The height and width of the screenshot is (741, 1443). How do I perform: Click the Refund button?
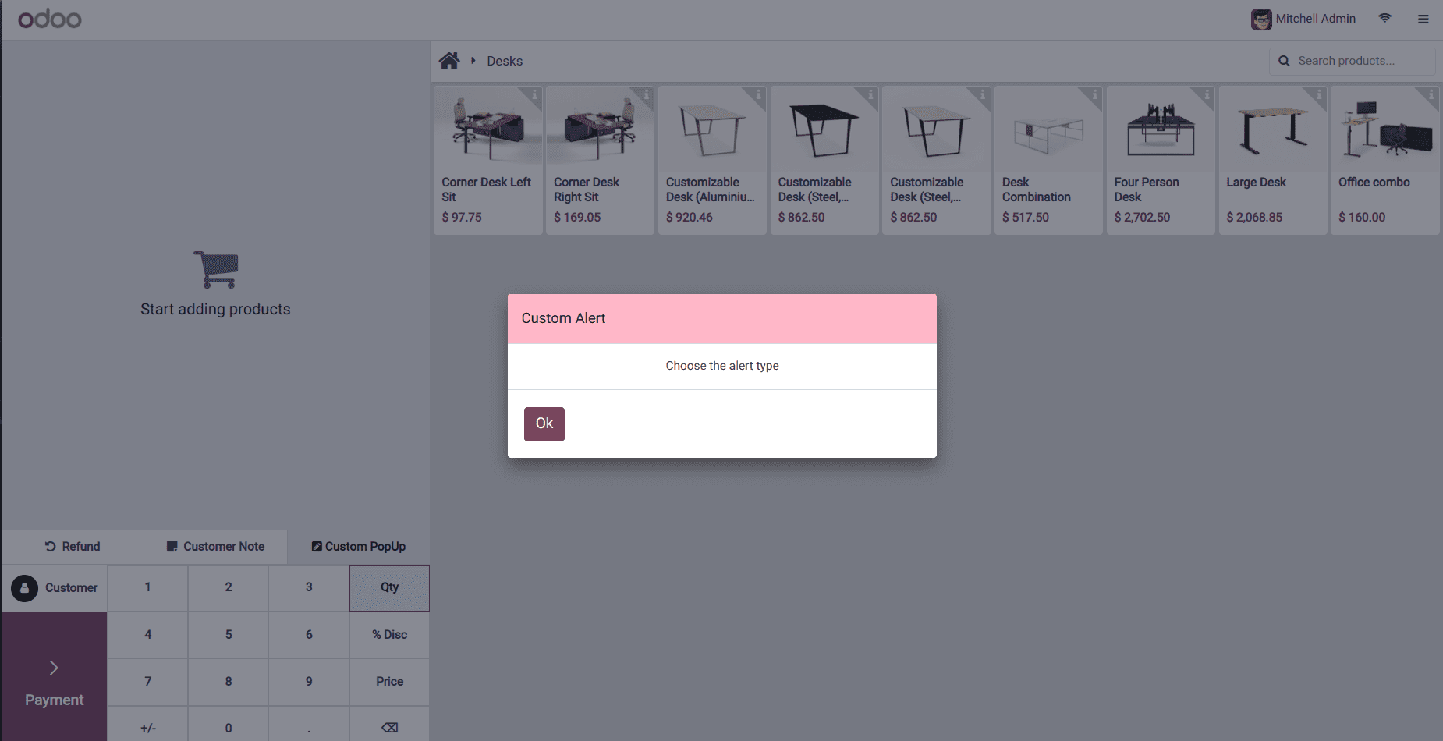73,547
